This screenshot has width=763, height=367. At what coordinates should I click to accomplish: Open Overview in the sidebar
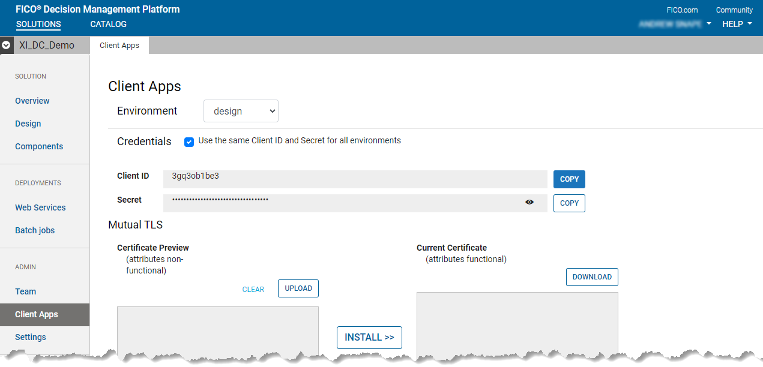32,101
